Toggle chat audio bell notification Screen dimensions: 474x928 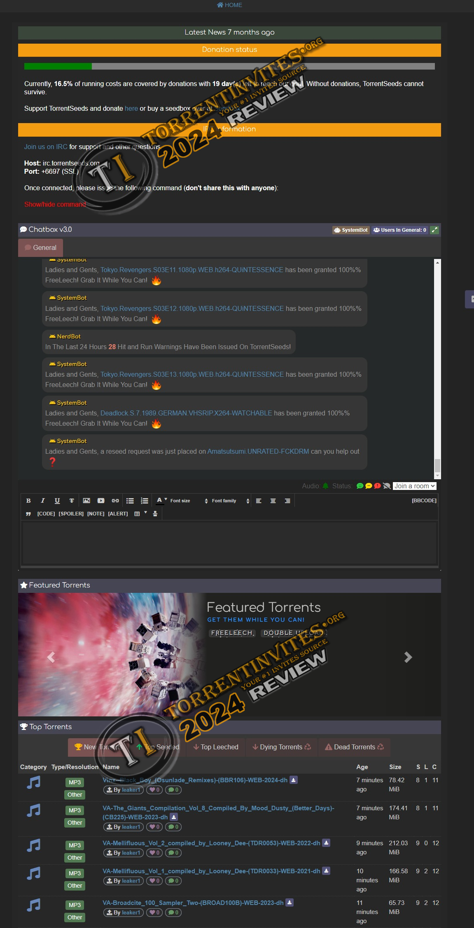(x=325, y=486)
